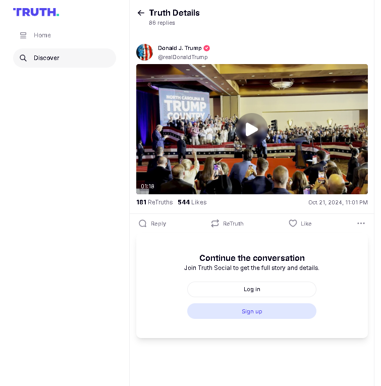Open the 181 ReTruths list

coord(154,202)
